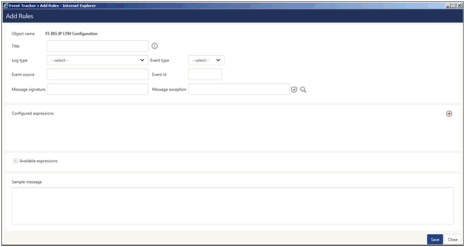Click the 'Log type' label
465x247 pixels.
pos(19,60)
